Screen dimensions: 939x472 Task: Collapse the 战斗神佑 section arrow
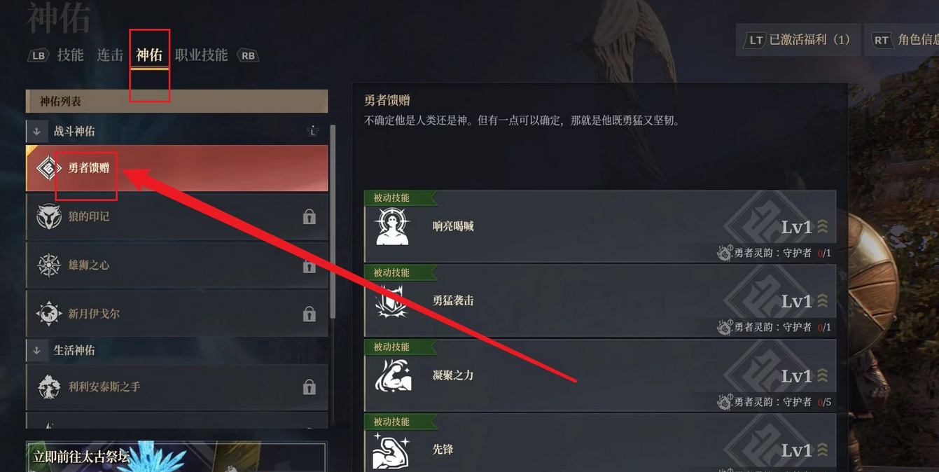click(x=37, y=131)
